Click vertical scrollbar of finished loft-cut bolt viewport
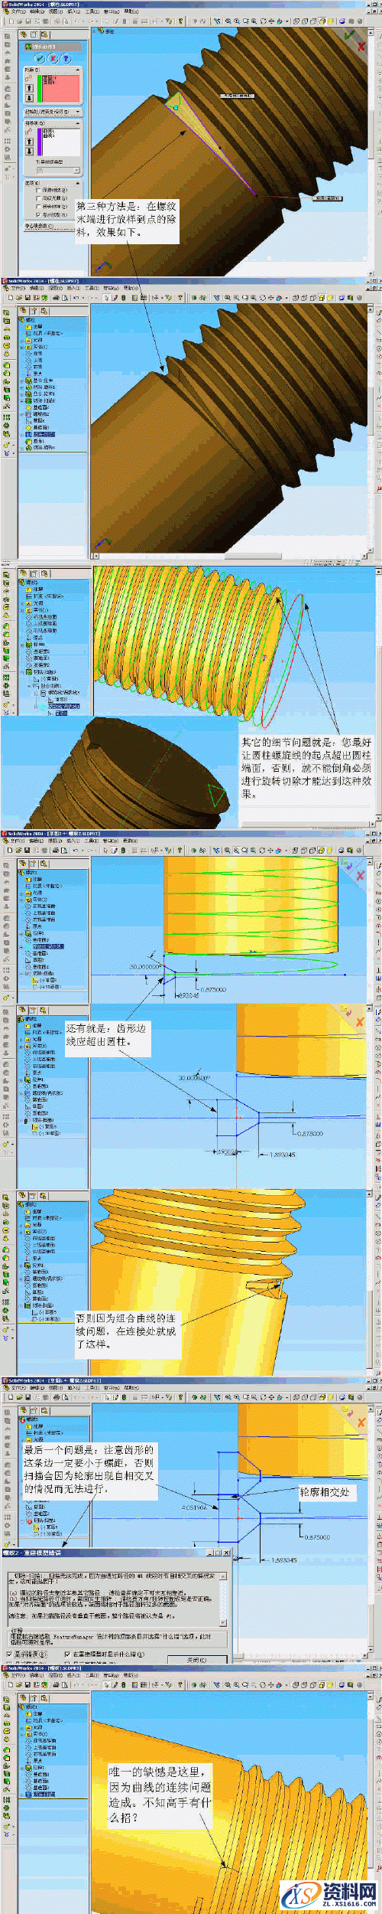This screenshot has width=382, height=1914. pyautogui.click(x=372, y=429)
